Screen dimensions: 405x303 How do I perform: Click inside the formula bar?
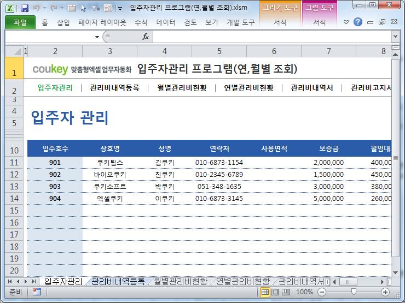[271, 37]
